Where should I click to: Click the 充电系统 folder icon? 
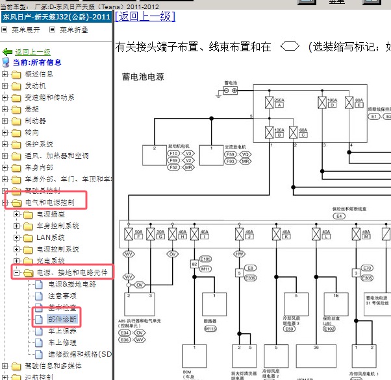coord(28,261)
